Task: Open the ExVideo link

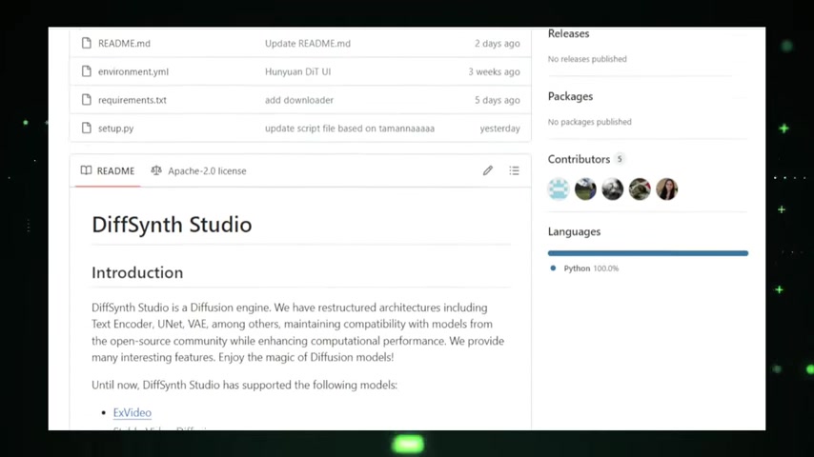Action: [x=132, y=412]
